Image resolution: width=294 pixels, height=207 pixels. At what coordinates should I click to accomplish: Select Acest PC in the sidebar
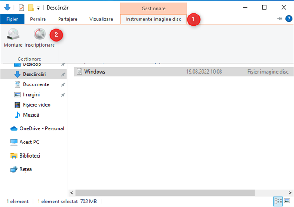pos(29,142)
